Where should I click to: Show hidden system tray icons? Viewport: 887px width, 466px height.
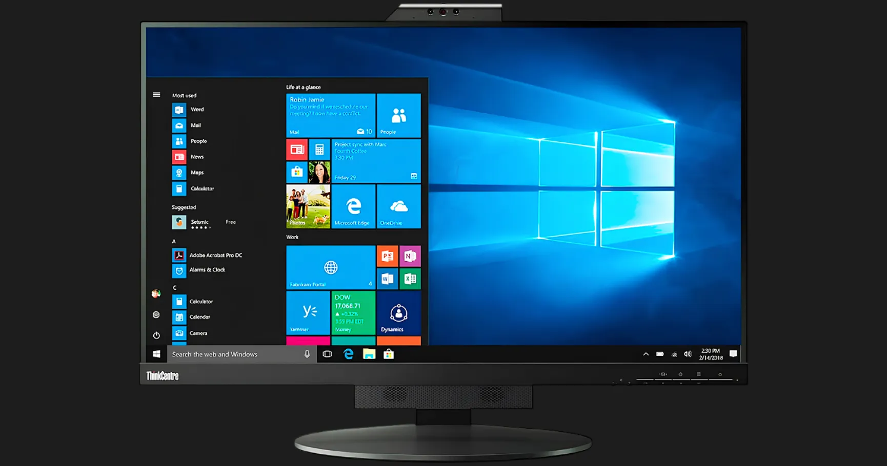point(646,354)
